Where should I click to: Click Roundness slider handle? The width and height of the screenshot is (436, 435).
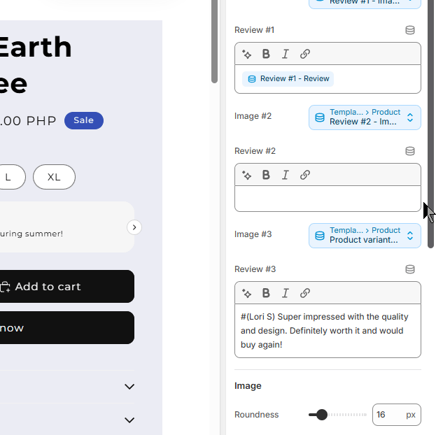(322, 415)
